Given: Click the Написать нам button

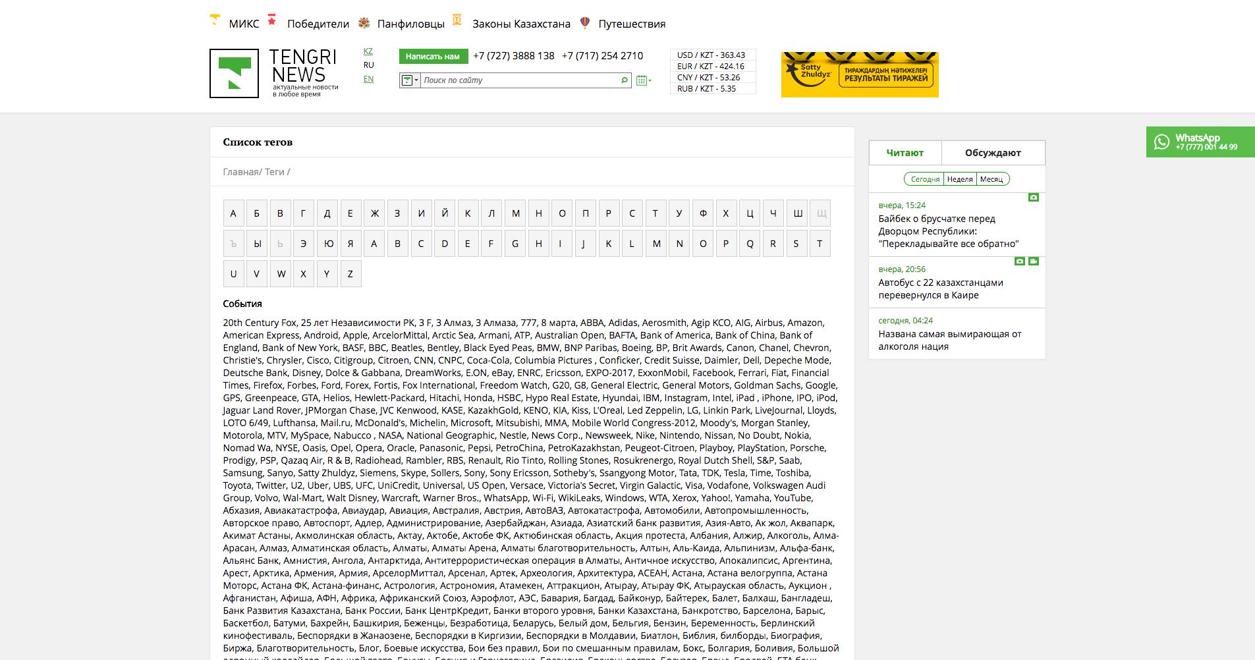Looking at the screenshot, I should tap(433, 56).
